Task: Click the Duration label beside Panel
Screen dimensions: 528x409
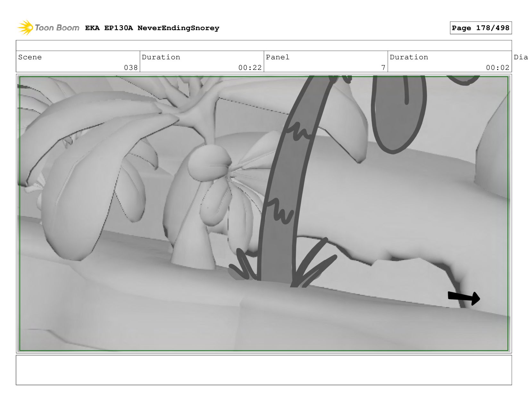Action: (x=409, y=57)
